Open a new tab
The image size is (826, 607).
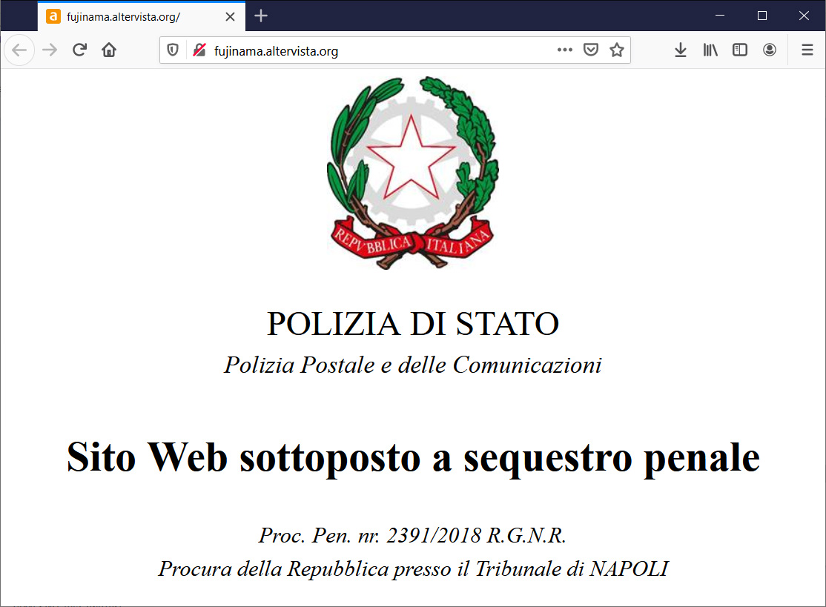(x=261, y=16)
